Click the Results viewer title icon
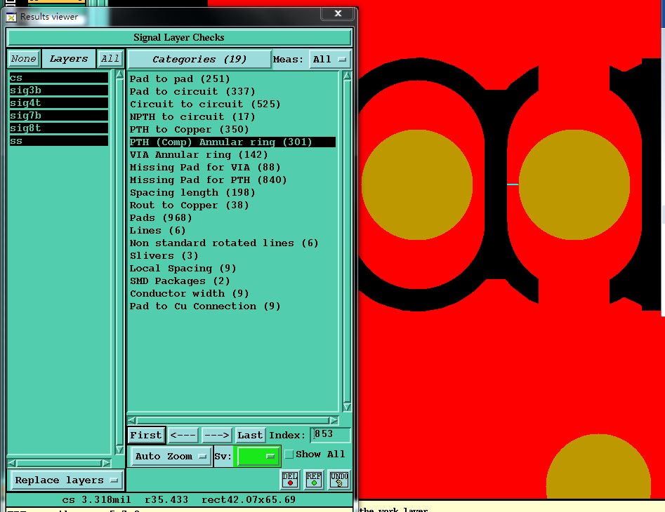The height and width of the screenshot is (512, 665). [11, 17]
